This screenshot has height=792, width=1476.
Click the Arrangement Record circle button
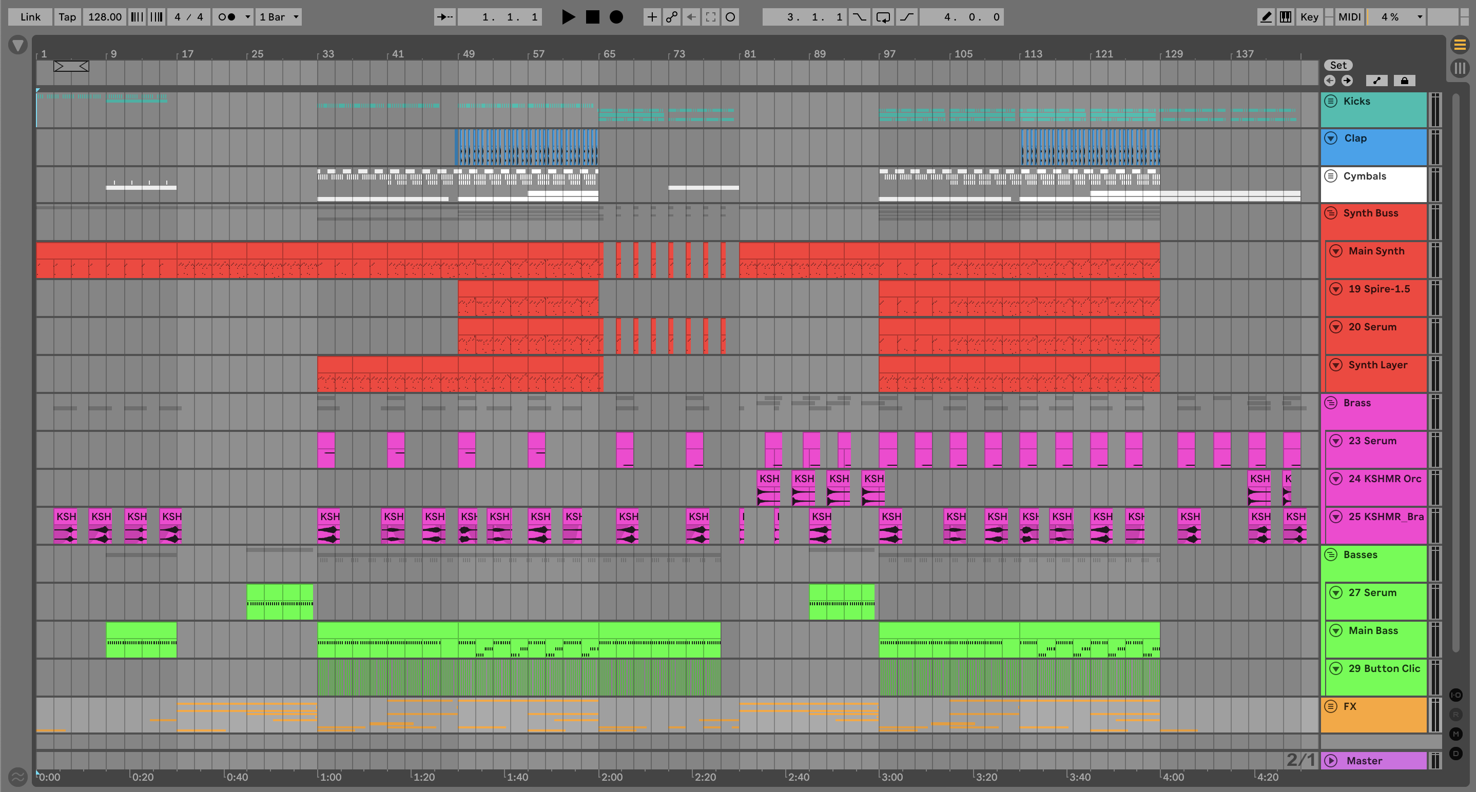[x=616, y=17]
